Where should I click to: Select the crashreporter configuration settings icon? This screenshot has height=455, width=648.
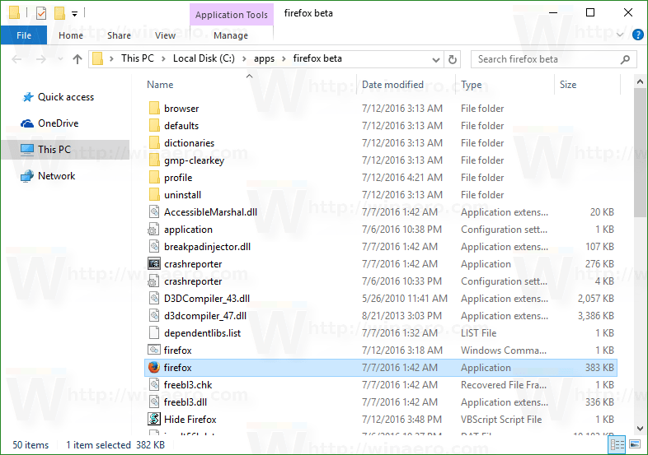(153, 281)
